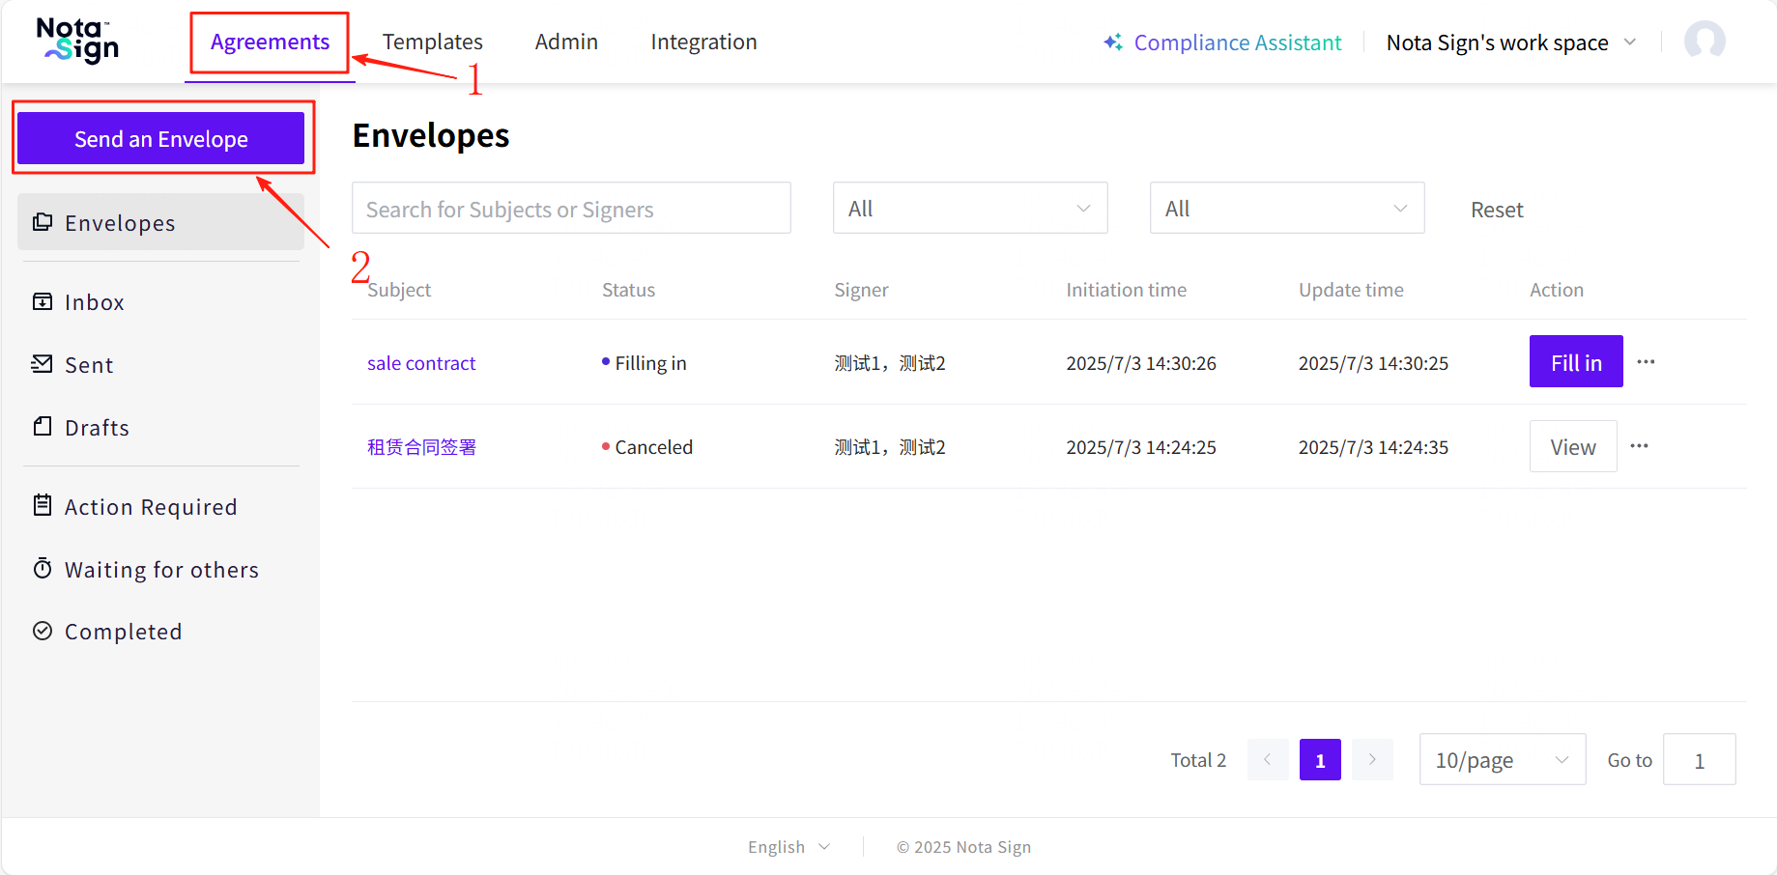The width and height of the screenshot is (1777, 875).
Task: Open more actions for sale contract row
Action: pos(1646,362)
